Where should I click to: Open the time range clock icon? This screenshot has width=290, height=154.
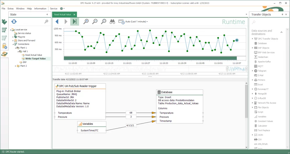(x=121, y=22)
